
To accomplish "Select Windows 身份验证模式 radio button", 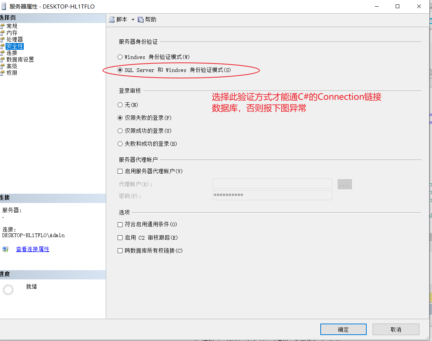I will [x=120, y=57].
